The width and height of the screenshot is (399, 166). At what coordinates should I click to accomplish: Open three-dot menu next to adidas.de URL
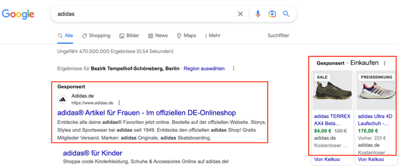click(x=119, y=103)
